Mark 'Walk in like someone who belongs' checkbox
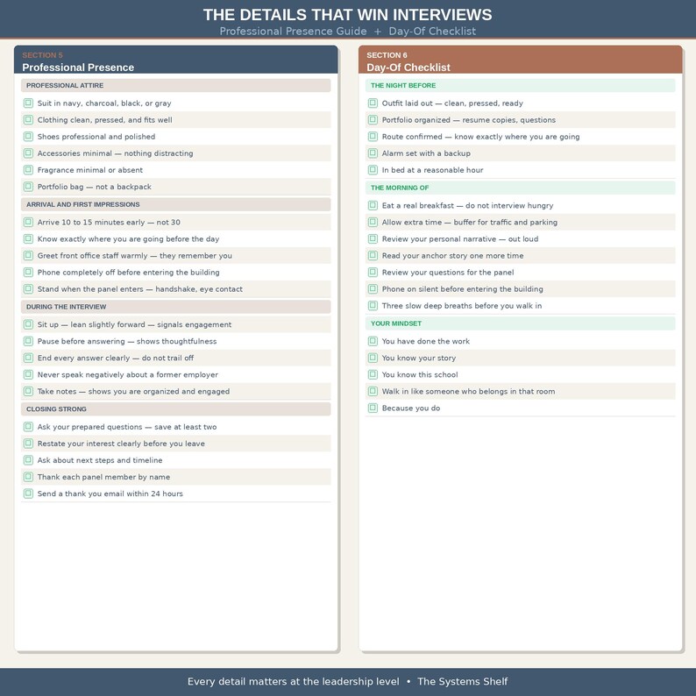This screenshot has width=696, height=696. point(373,391)
